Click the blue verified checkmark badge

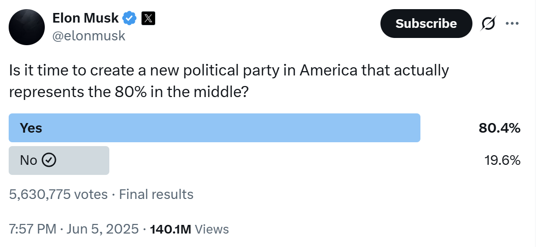tap(130, 18)
